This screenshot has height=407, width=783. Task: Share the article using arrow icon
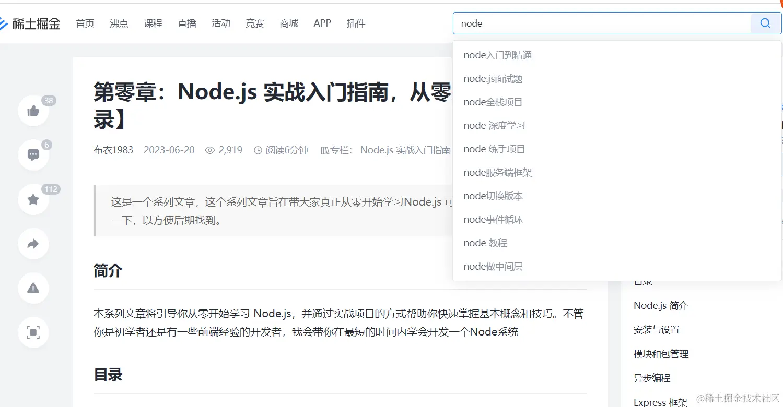point(33,244)
